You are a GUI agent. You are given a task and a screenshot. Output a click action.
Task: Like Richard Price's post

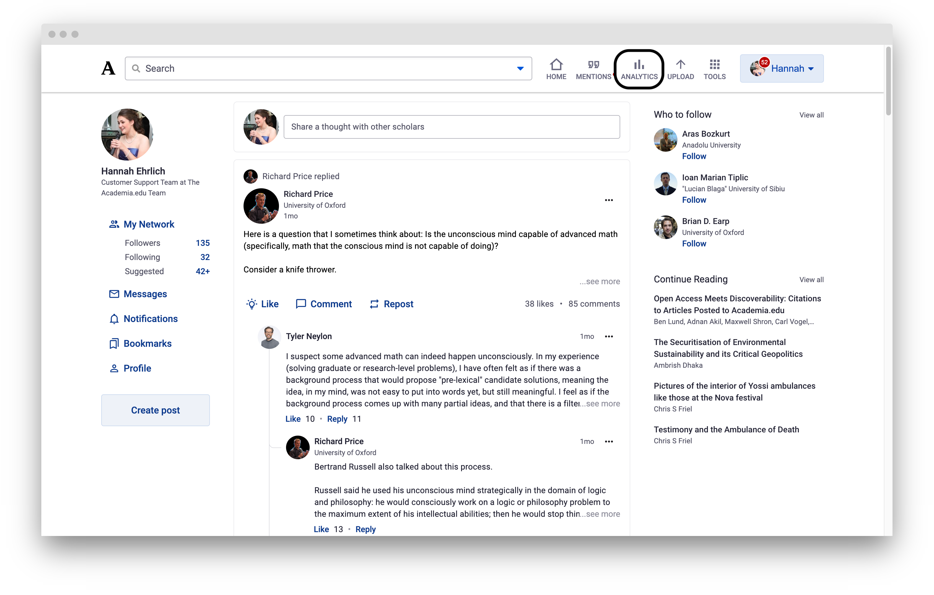pyautogui.click(x=262, y=304)
